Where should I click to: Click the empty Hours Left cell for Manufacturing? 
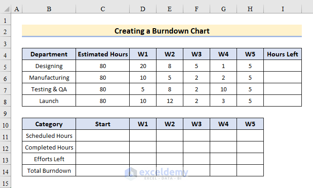282,77
